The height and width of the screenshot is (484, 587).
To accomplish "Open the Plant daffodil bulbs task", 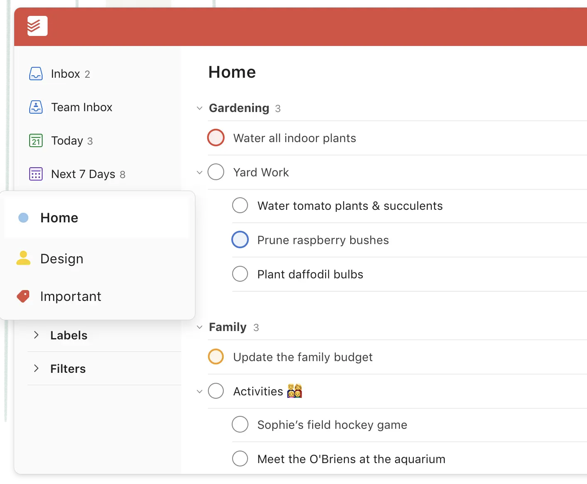I will [310, 274].
